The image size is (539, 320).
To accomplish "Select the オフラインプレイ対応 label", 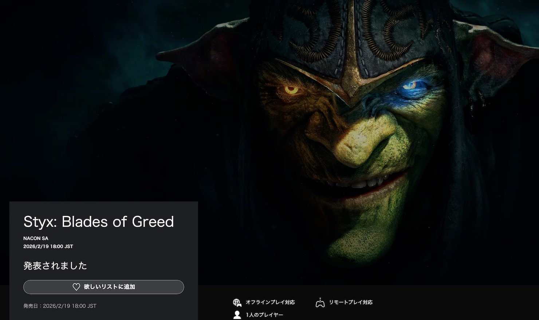I will [270, 302].
